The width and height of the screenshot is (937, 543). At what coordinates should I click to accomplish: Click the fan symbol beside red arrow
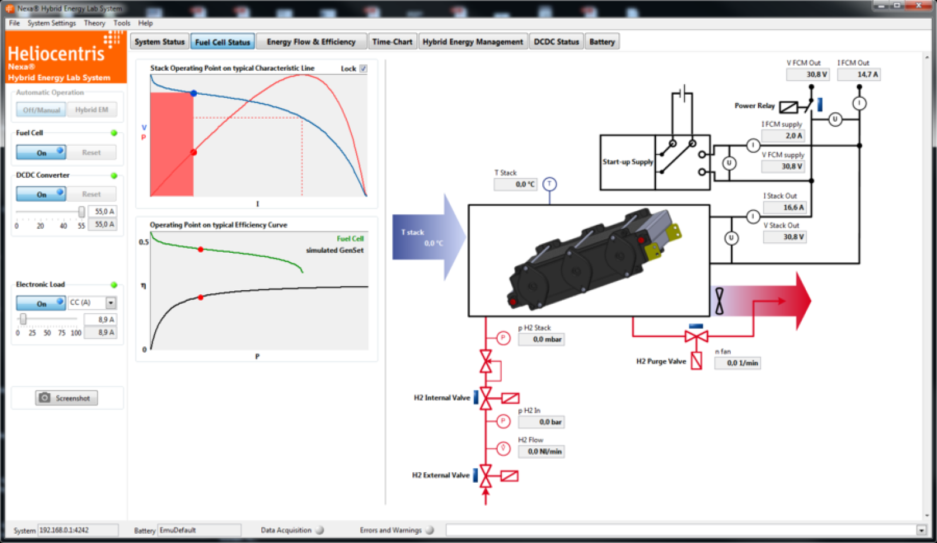pyautogui.click(x=719, y=301)
